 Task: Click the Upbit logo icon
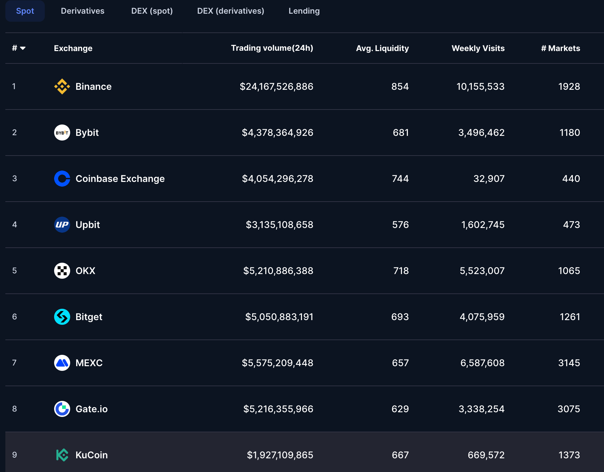(62, 225)
